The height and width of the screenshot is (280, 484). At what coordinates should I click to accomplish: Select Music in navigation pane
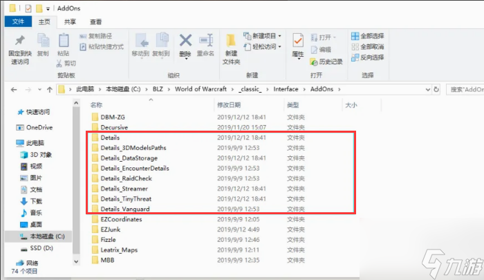pyautogui.click(x=31, y=213)
